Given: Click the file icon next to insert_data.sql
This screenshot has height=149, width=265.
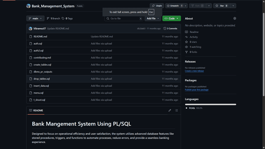Looking at the screenshot, I should (31, 86).
